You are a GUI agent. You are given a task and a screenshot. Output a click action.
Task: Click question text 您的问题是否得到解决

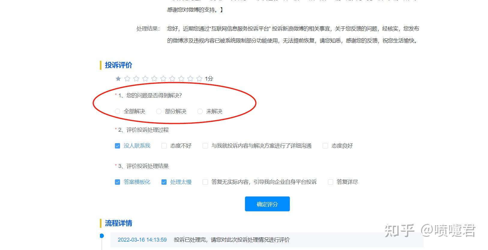154,96
